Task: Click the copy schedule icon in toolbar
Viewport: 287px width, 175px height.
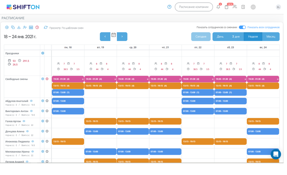Action: tap(13, 27)
